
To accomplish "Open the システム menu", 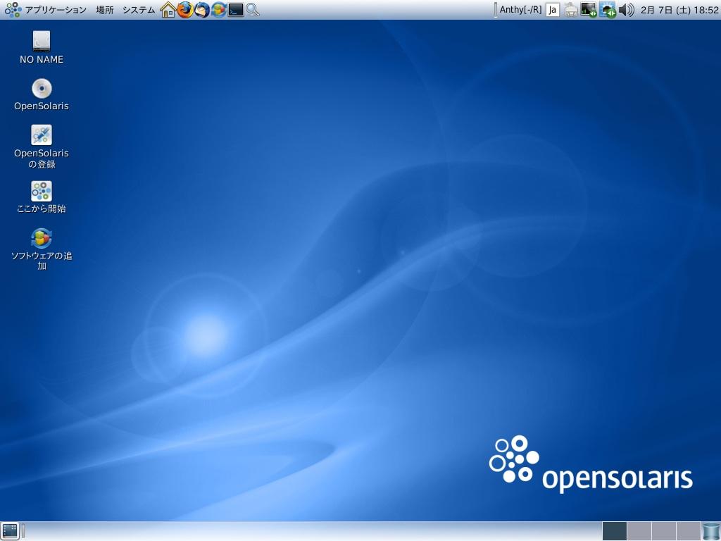I will [139, 10].
